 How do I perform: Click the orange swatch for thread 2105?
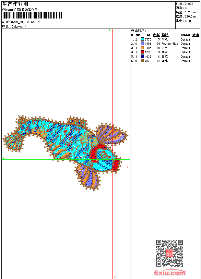pos(142,48)
